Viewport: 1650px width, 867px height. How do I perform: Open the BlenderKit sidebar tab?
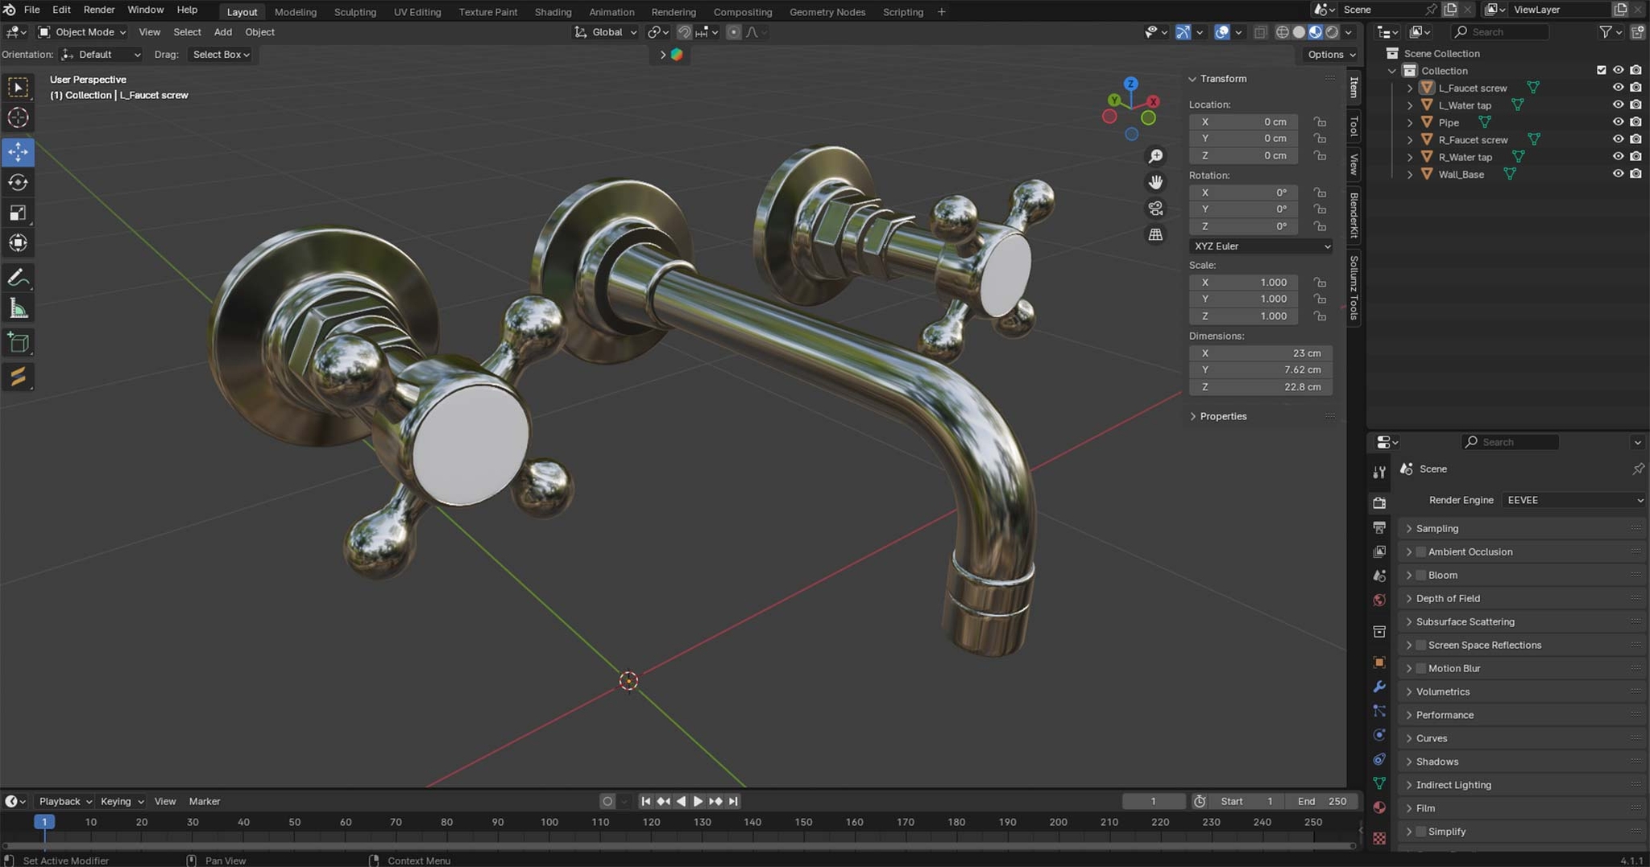pos(1354,215)
